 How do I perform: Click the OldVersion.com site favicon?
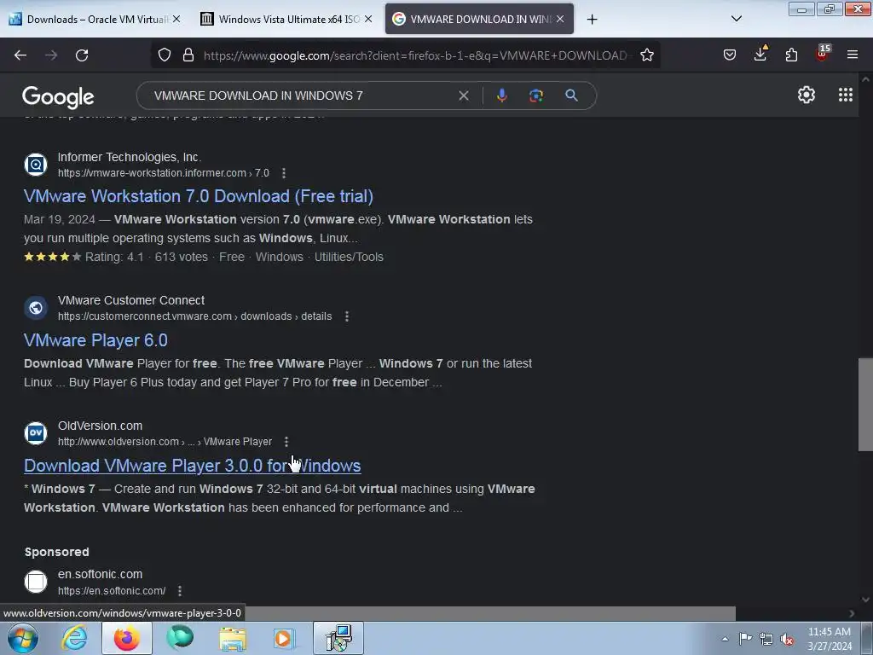click(36, 432)
